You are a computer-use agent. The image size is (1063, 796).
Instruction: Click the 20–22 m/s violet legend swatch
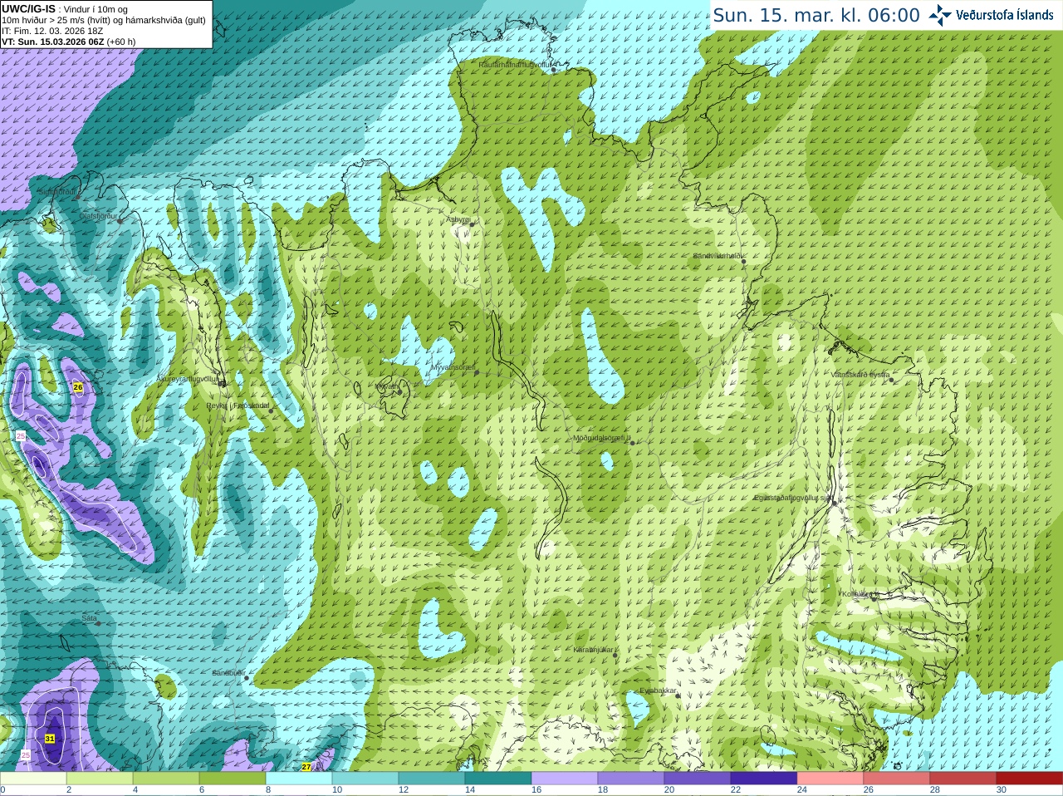[x=698, y=779]
